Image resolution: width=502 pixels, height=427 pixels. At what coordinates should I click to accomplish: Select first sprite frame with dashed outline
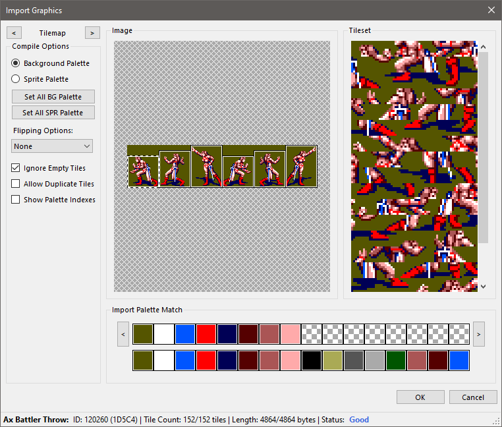click(143, 171)
